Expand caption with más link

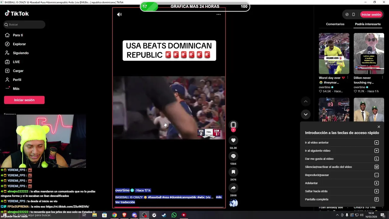point(219,197)
